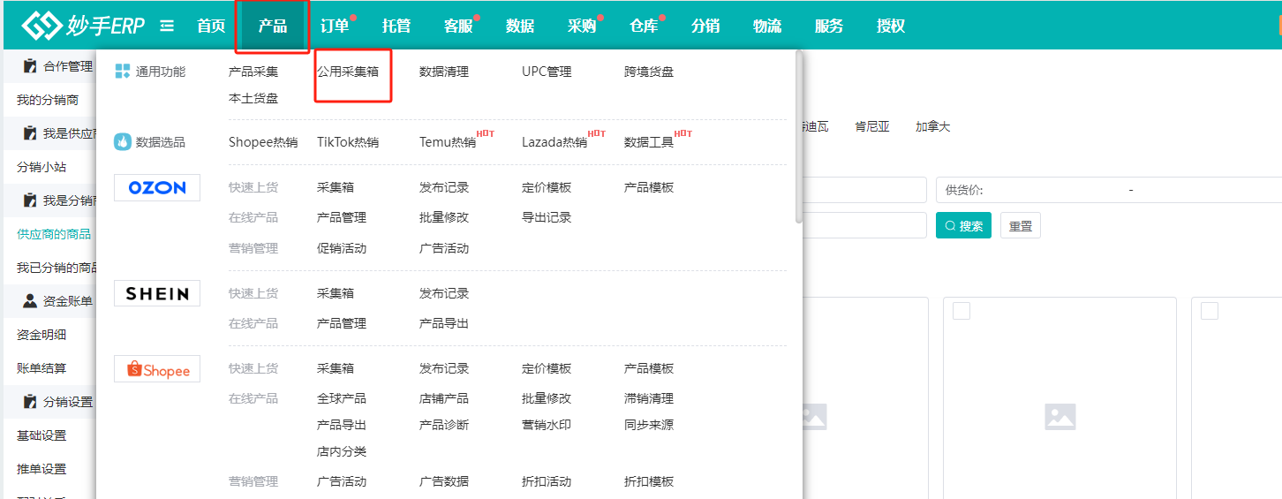The height and width of the screenshot is (499, 1282).
Task: Click UPC管理 in the dropdown
Action: pos(547,72)
